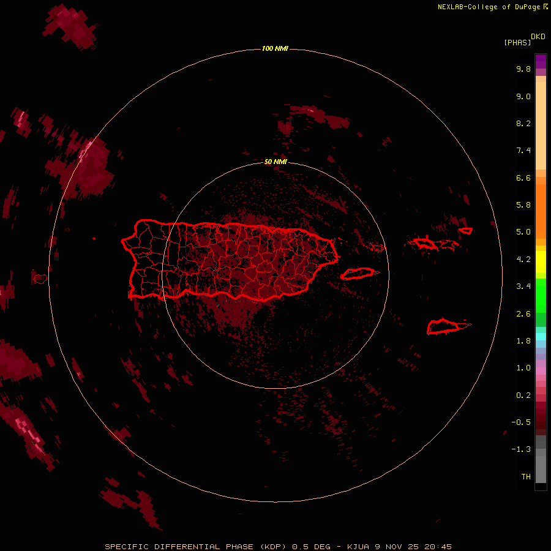The image size is (551, 551).
Task: Click the 1.8 scale value
Action: (523, 341)
